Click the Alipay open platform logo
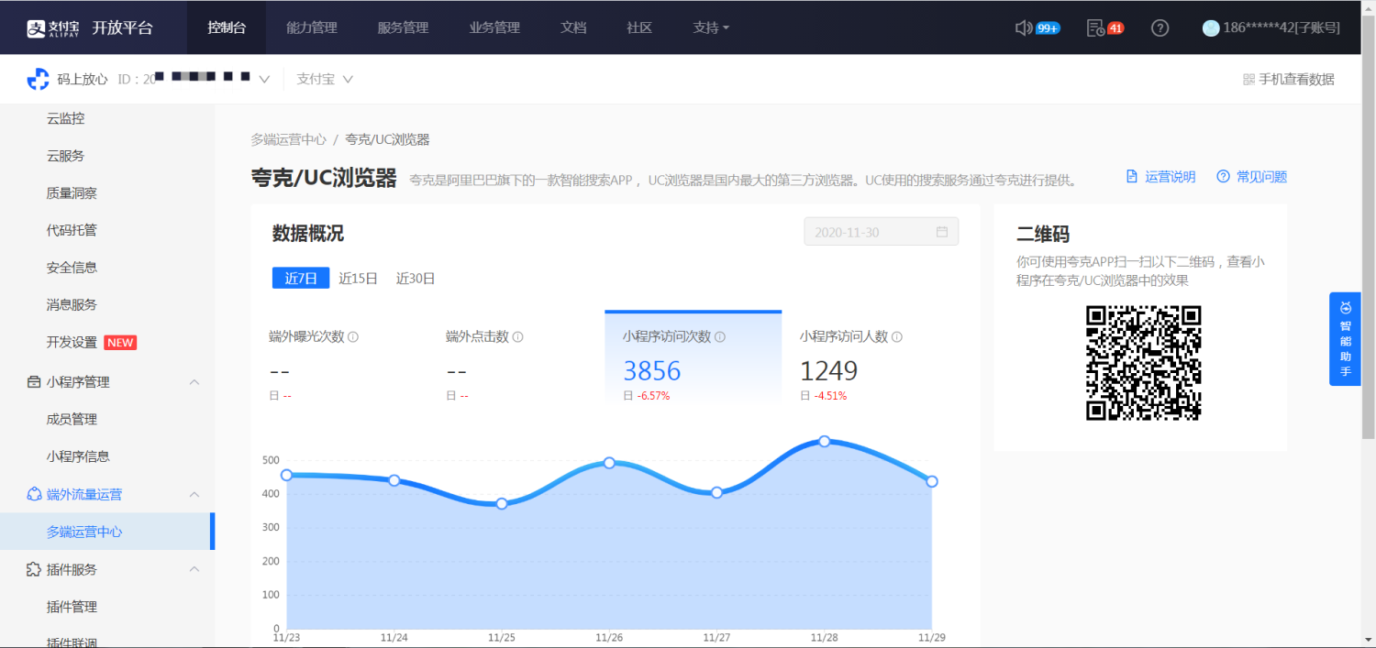 click(x=89, y=27)
